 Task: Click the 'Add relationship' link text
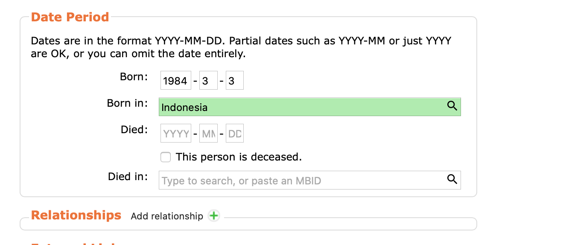tap(167, 216)
